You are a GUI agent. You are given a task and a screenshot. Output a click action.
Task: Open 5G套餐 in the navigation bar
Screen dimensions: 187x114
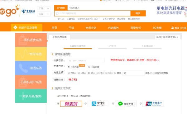157,28
